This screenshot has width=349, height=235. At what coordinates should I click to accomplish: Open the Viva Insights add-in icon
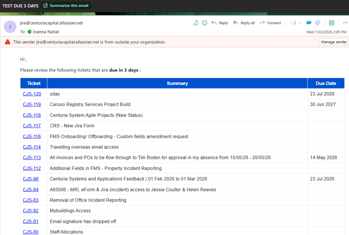pos(318,23)
